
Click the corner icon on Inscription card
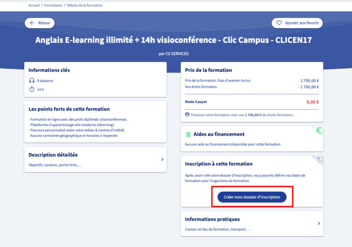pos(319,160)
